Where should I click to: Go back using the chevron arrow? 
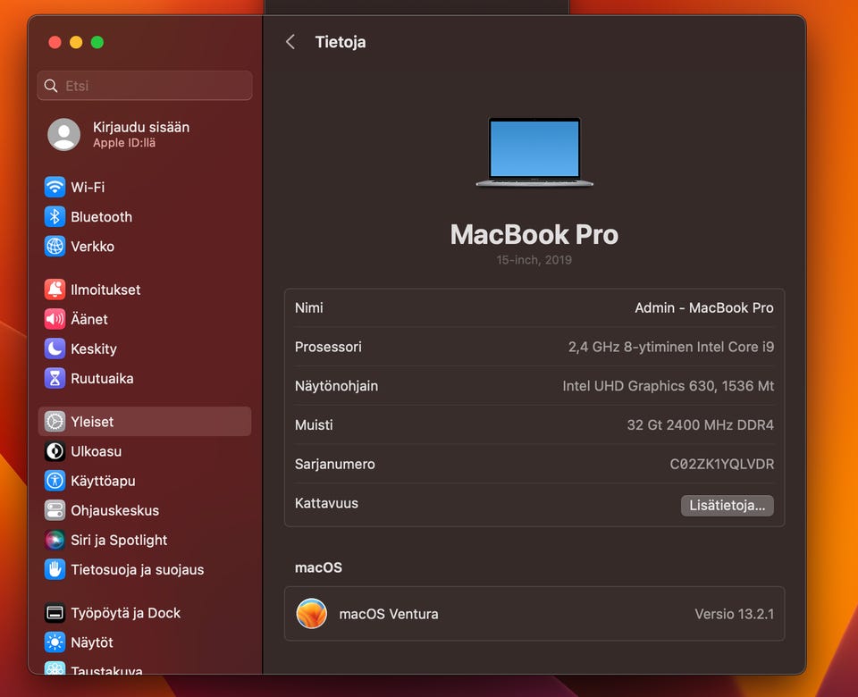pos(290,42)
